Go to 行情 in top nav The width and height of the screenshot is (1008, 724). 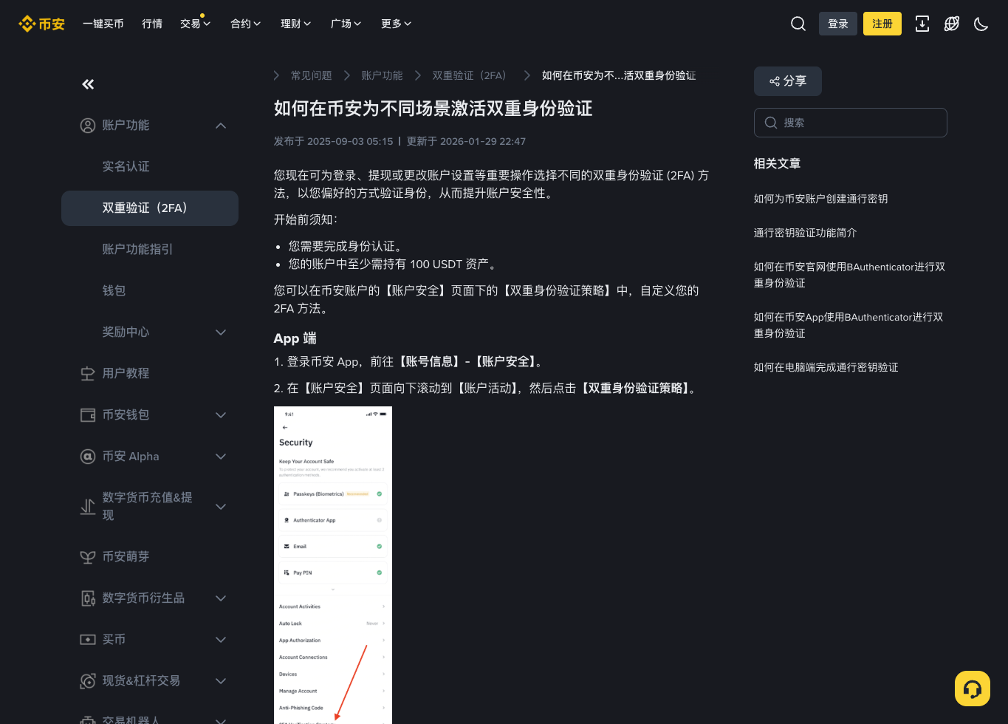point(152,24)
